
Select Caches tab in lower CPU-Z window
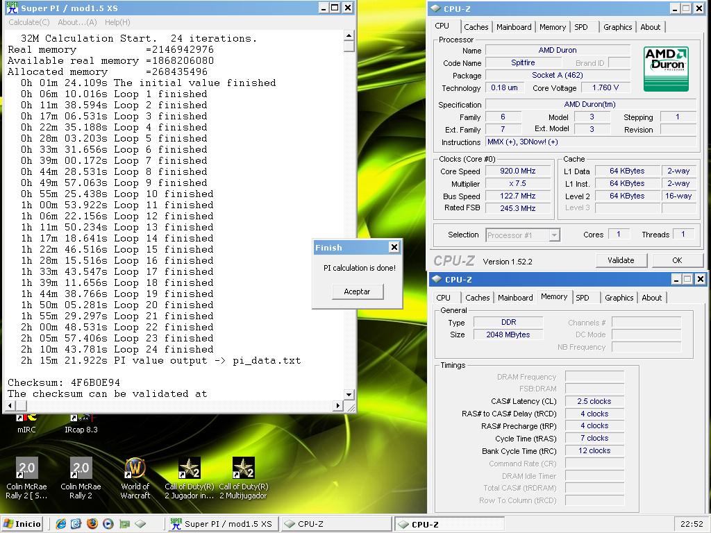[x=478, y=298]
